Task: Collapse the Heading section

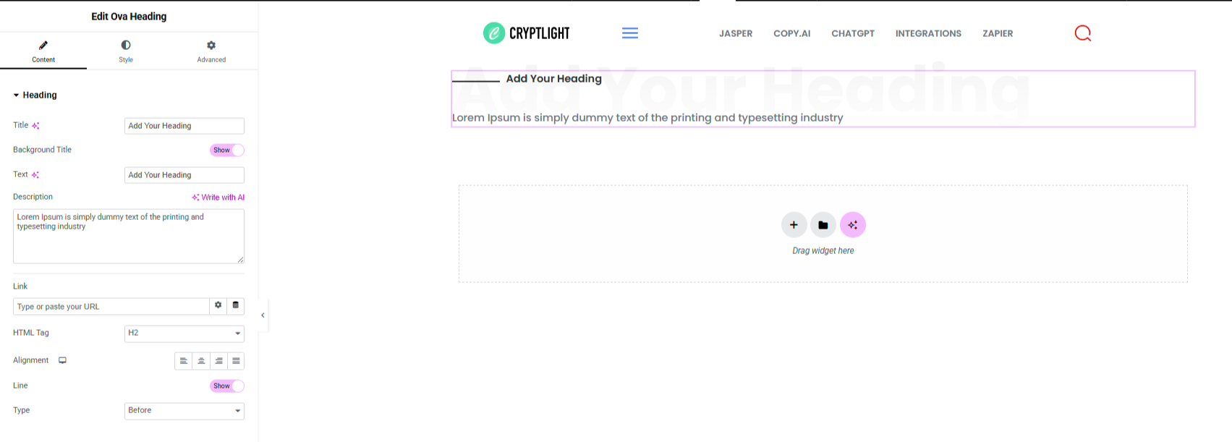Action: pos(35,95)
